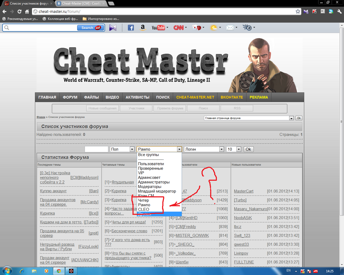The image size is (344, 275).
Task: Reload the page with the refresh icon
Action: click(x=19, y=12)
